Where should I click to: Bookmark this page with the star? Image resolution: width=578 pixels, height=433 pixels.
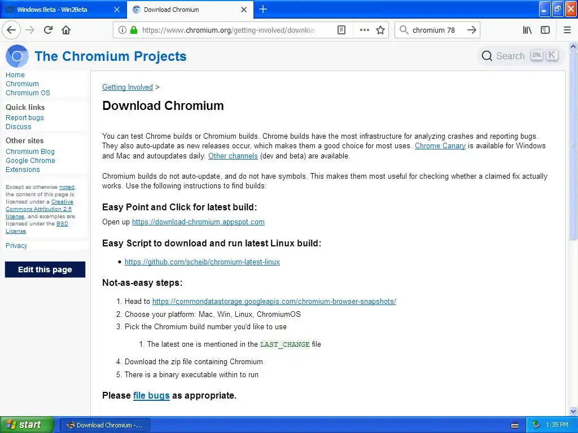[380, 30]
